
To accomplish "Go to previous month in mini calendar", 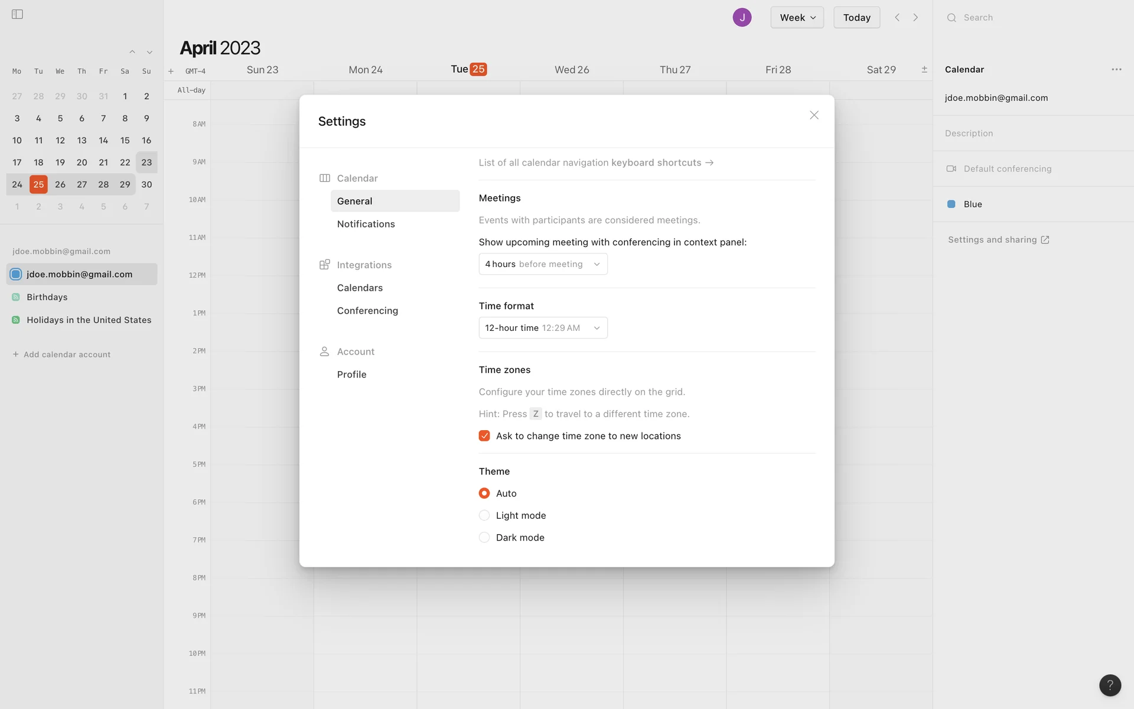I will [x=132, y=52].
